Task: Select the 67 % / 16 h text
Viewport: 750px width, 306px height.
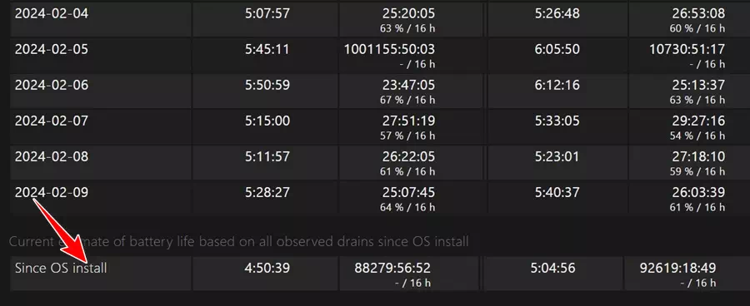Action: click(x=407, y=100)
